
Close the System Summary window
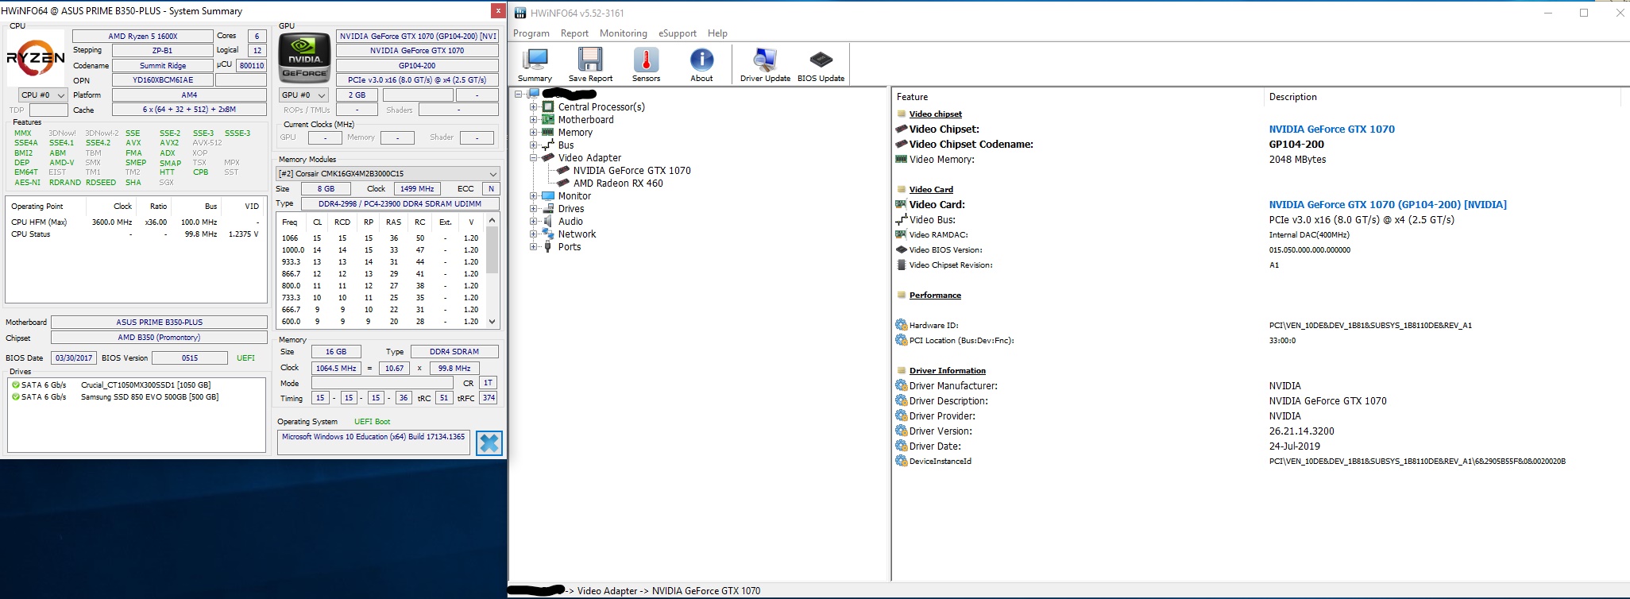coord(497,10)
